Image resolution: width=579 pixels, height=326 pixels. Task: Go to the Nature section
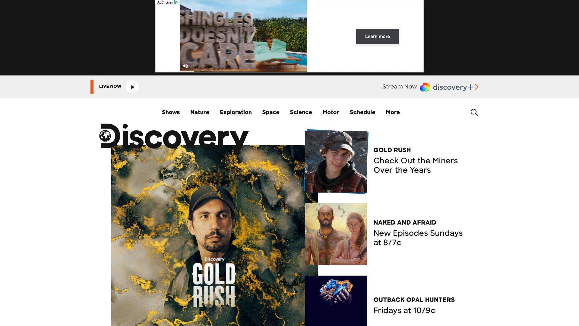tap(200, 112)
